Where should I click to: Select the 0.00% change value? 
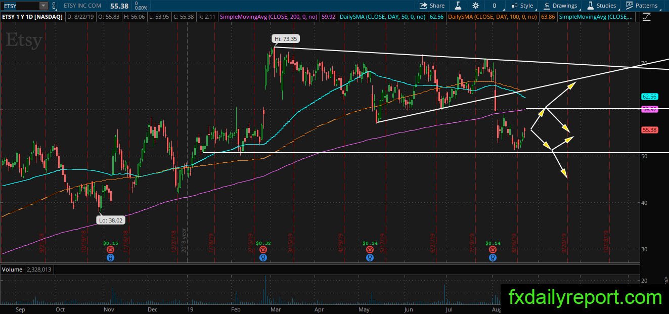tap(141, 8)
